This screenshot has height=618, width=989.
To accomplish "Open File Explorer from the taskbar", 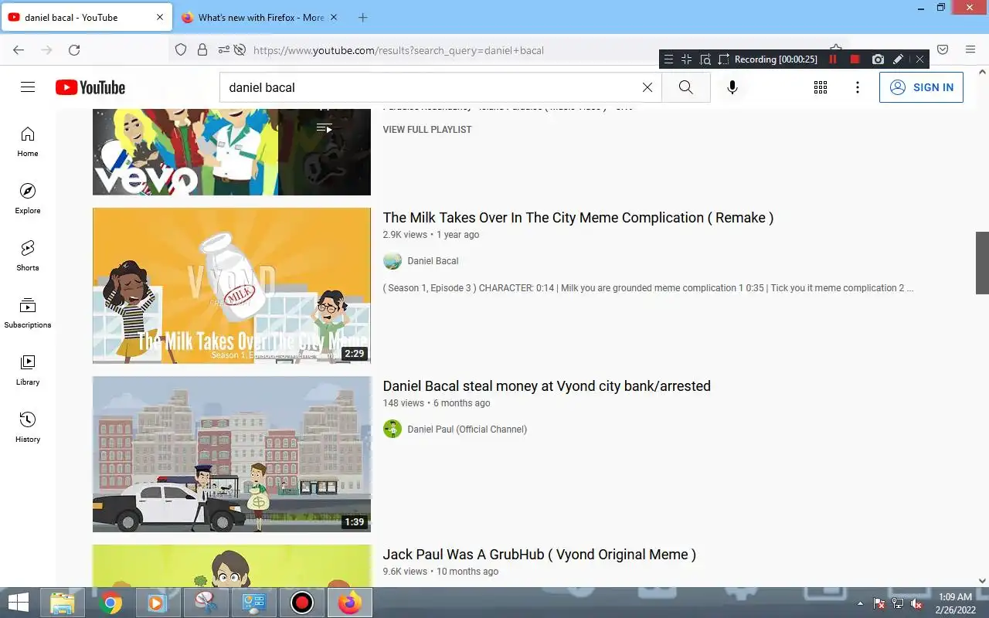I will tap(62, 603).
